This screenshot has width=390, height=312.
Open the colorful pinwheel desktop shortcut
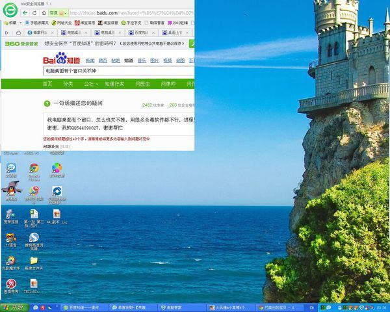[57, 170]
